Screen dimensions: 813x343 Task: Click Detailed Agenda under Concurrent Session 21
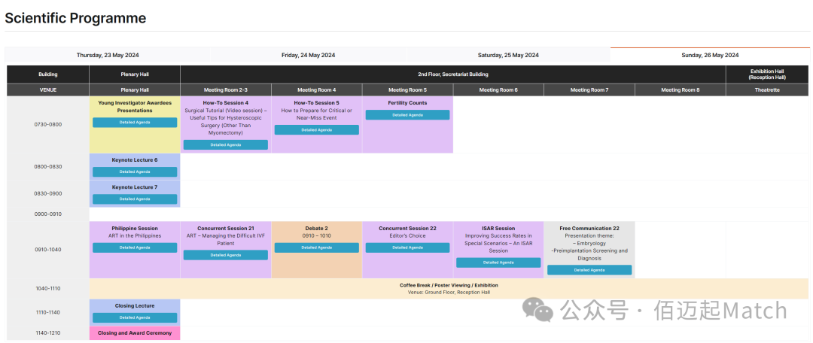tap(226, 255)
